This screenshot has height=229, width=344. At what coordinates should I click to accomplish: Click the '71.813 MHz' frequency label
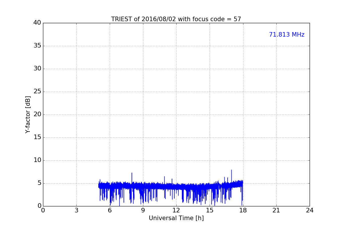pos(287,35)
